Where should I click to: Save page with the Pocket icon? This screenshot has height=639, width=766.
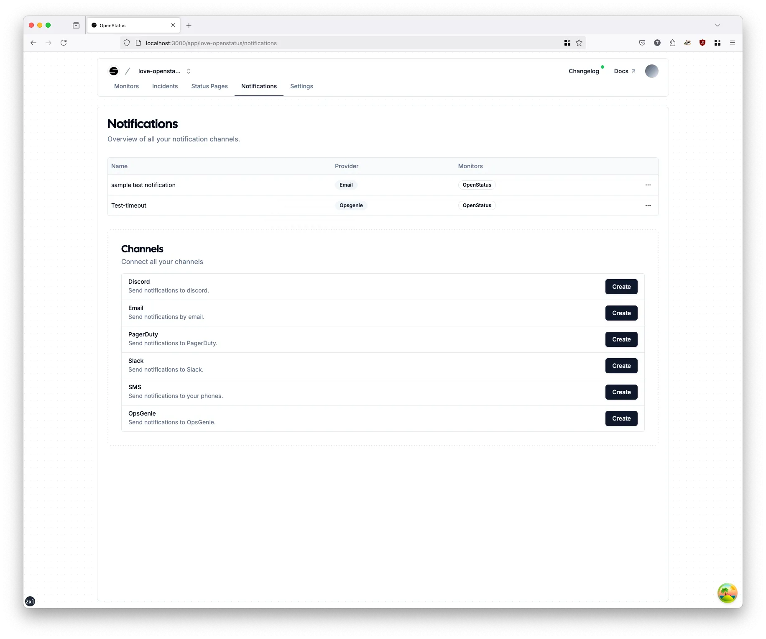(x=642, y=43)
